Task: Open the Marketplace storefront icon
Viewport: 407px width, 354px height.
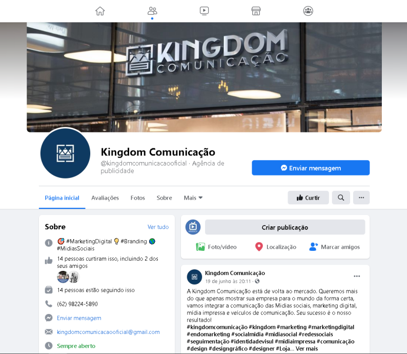Action: (x=256, y=11)
